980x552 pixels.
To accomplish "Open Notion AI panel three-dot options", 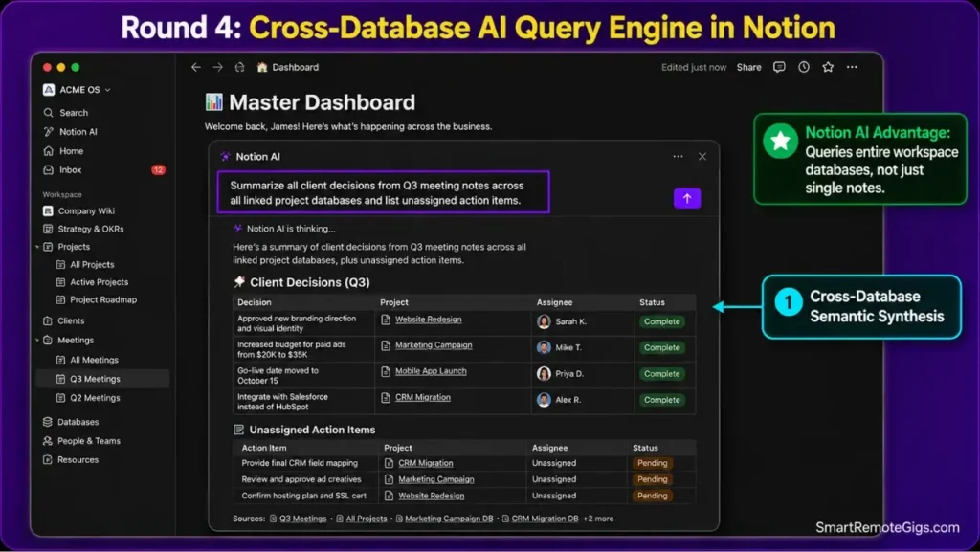I will 679,156.
